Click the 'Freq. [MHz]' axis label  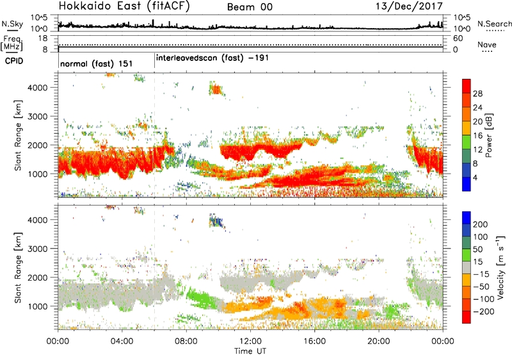coord(12,43)
